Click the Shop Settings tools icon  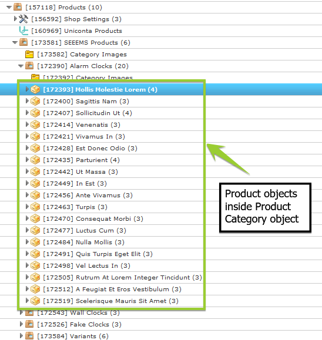[24, 19]
